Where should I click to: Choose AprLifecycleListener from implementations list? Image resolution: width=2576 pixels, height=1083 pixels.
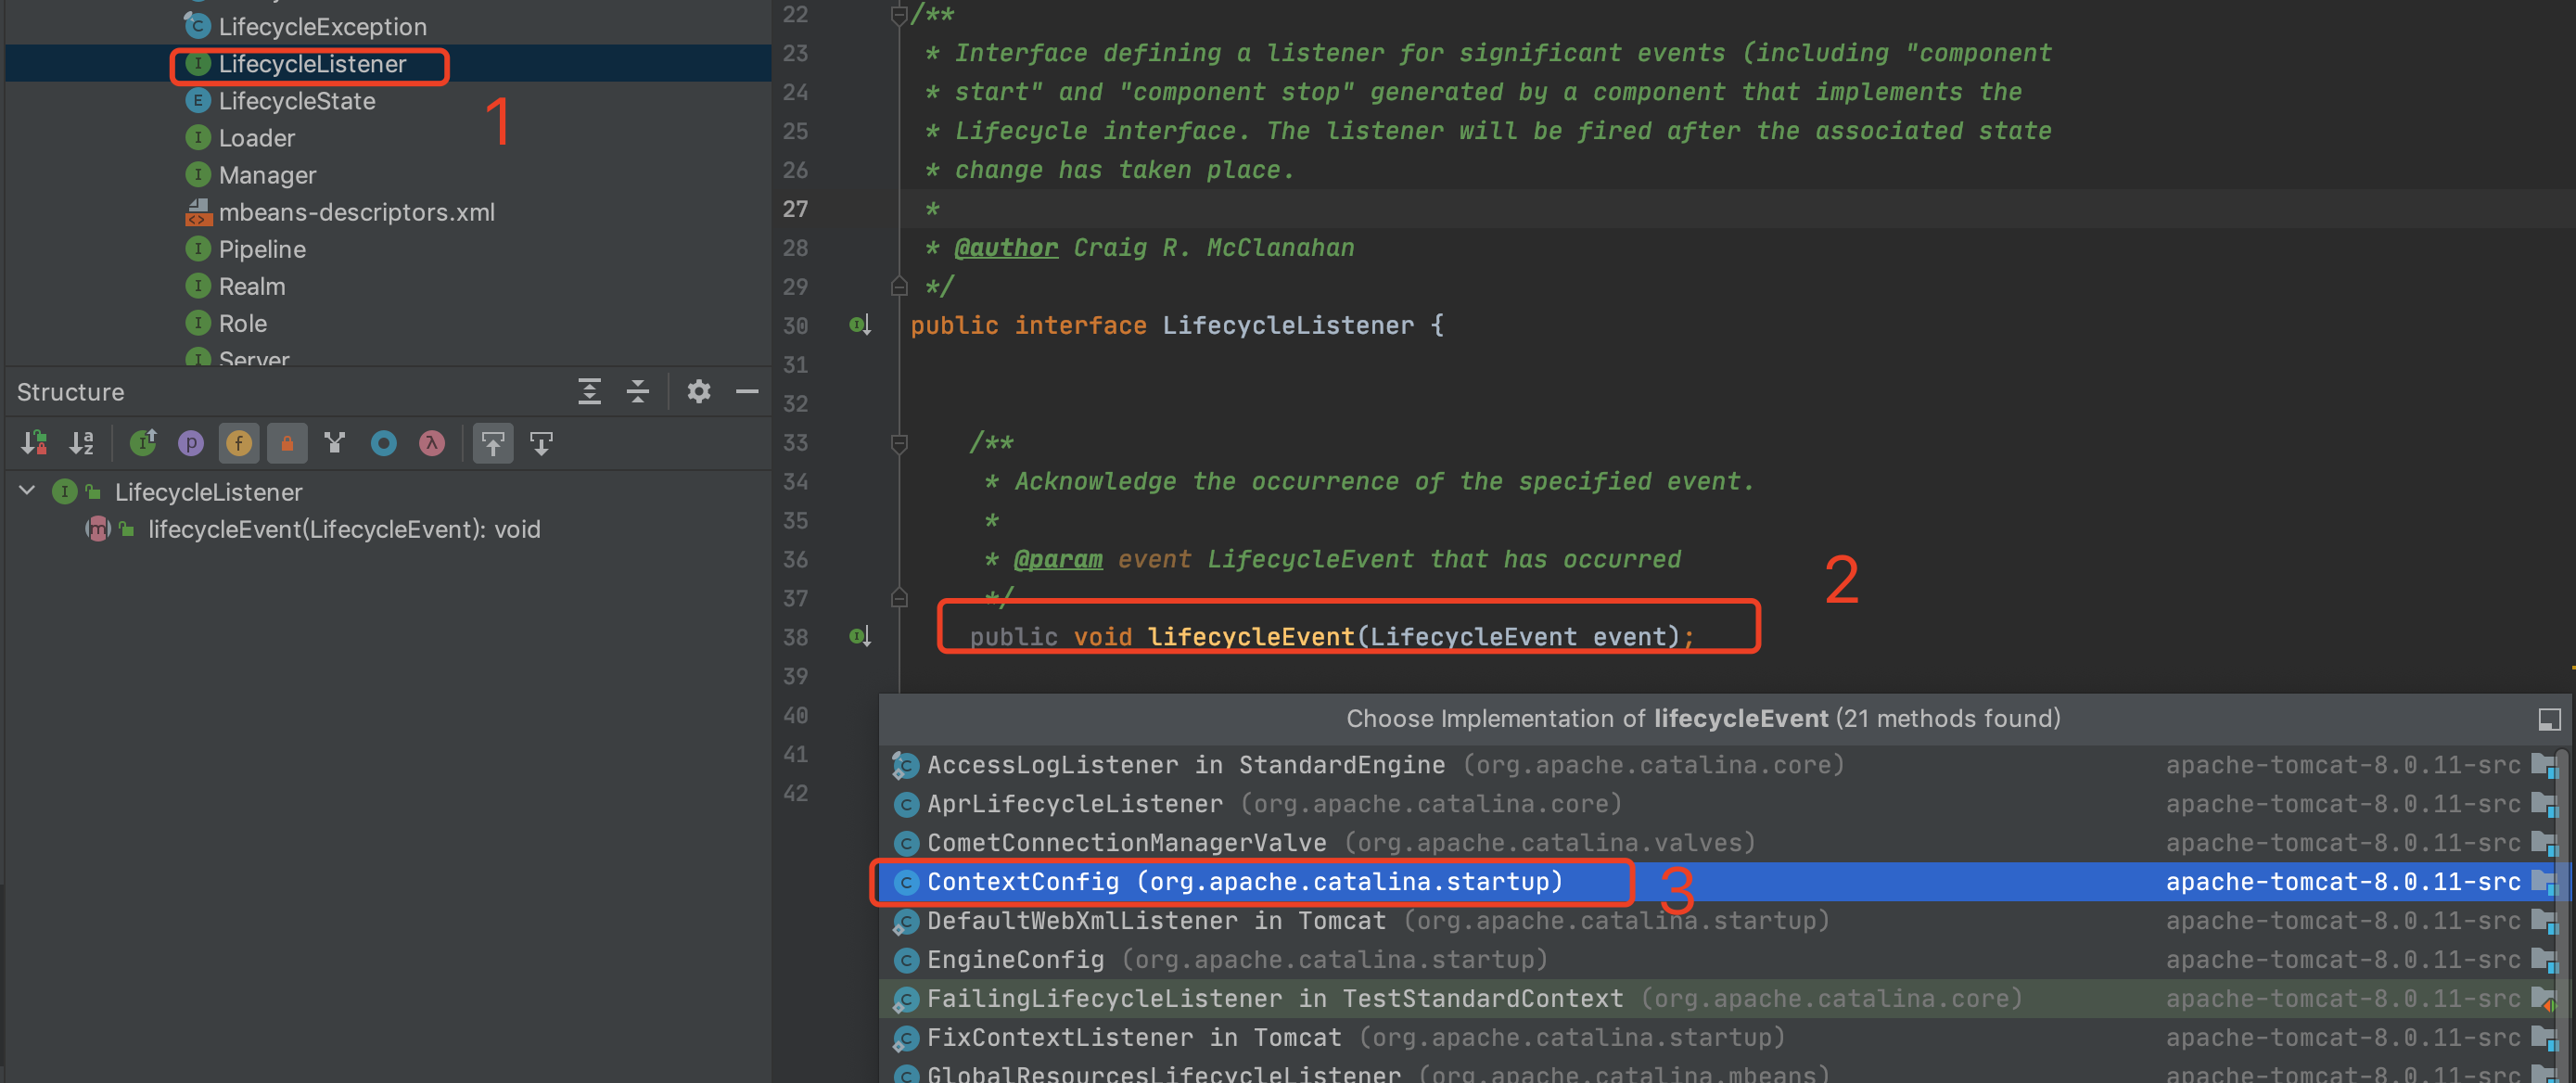pyautogui.click(x=1074, y=804)
